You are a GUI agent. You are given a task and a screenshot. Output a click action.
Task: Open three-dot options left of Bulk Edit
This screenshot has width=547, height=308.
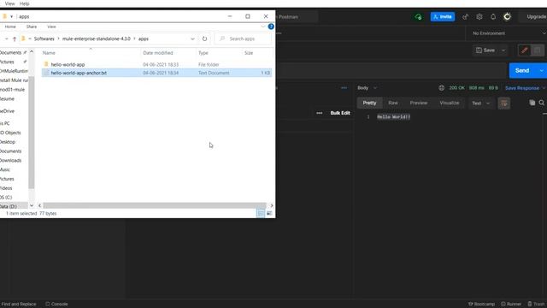(319, 113)
